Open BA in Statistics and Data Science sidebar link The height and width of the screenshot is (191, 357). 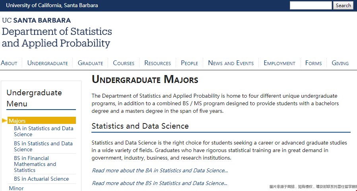point(44,131)
